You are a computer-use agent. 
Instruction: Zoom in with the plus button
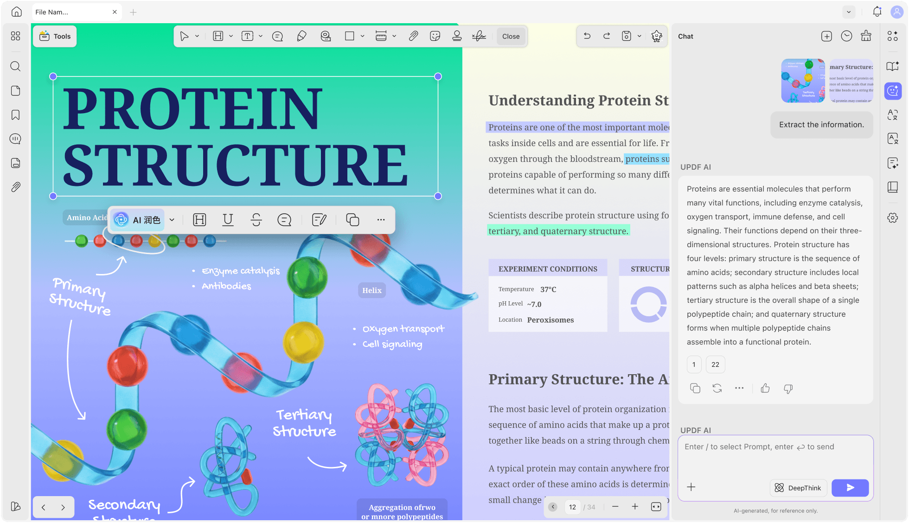635,507
